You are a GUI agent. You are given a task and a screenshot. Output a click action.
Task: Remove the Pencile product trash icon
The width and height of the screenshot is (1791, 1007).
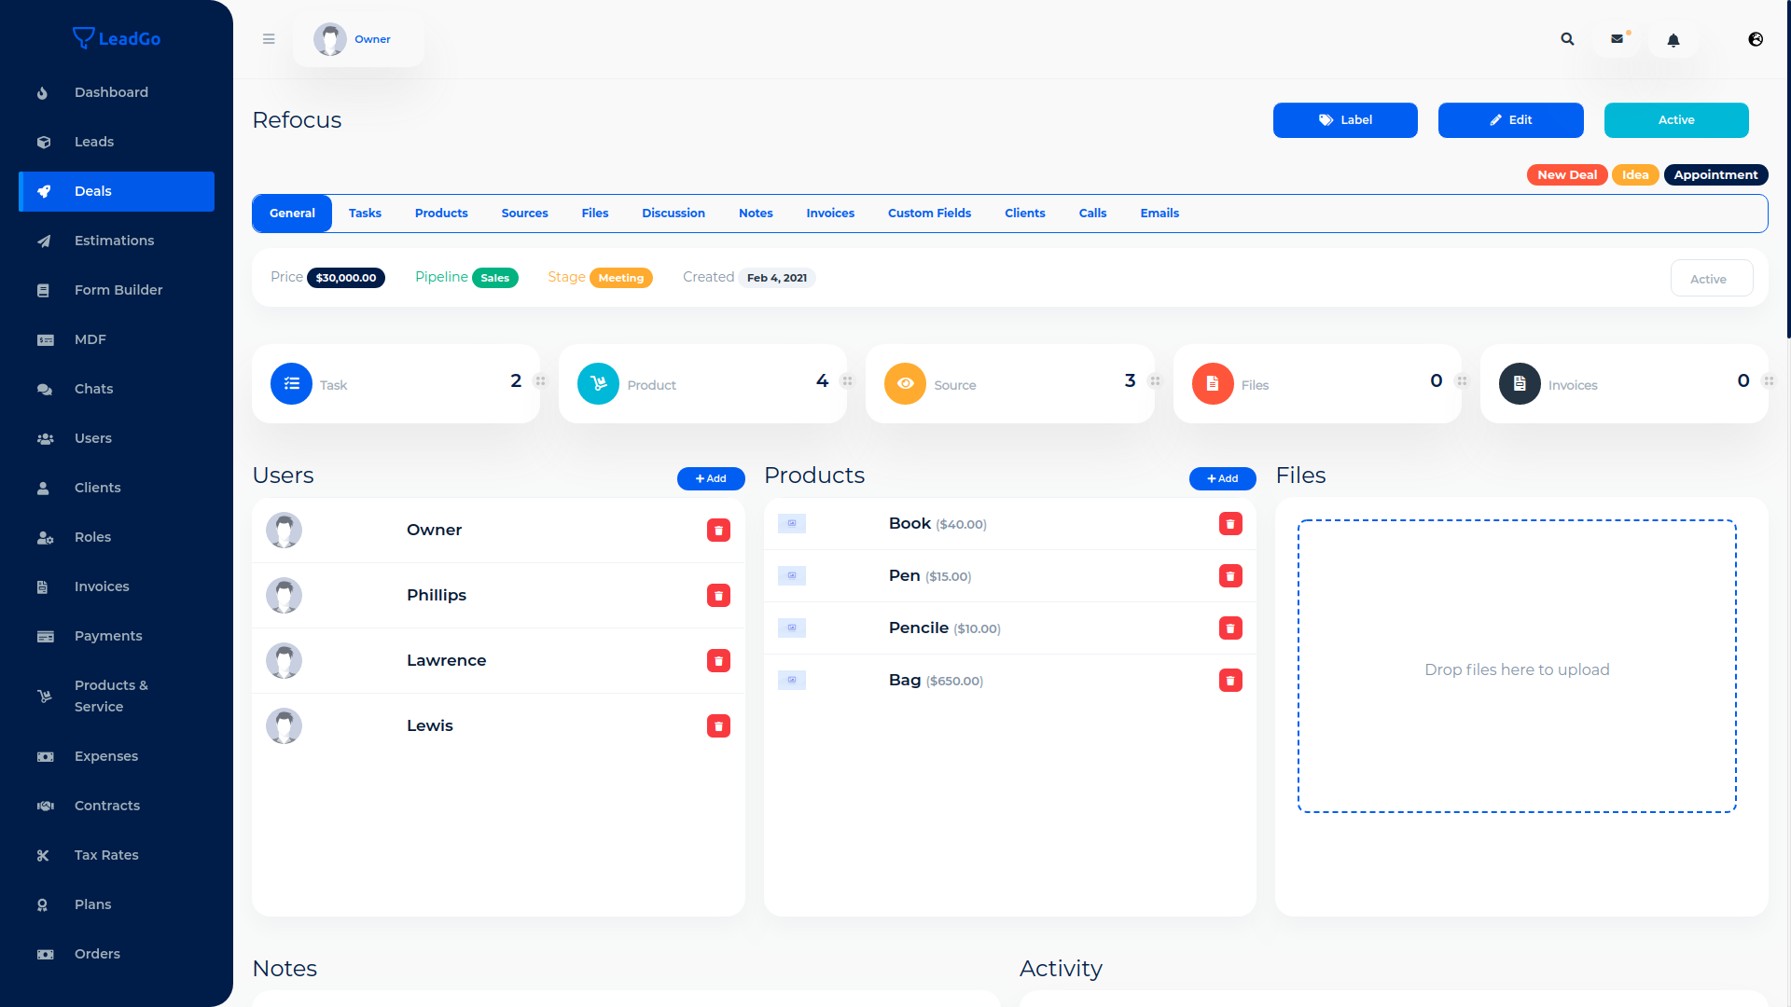(1230, 628)
